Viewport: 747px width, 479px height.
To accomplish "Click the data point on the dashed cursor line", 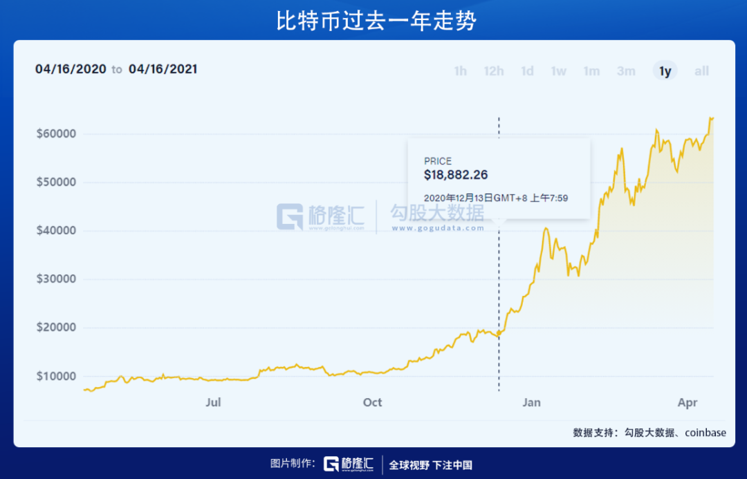I will 499,333.
